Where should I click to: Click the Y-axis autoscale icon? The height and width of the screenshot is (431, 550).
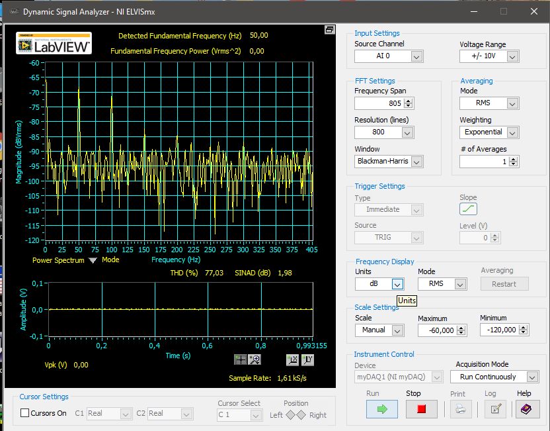(x=307, y=359)
